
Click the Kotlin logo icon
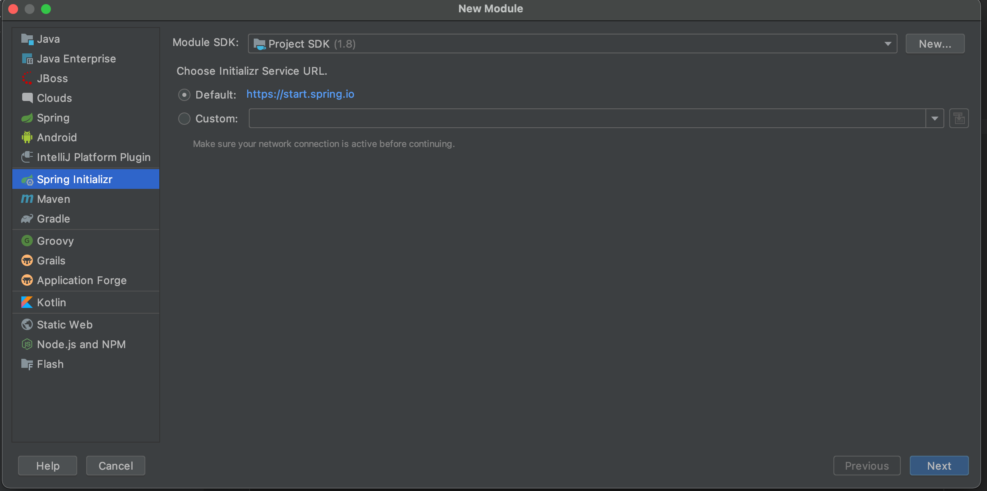tap(27, 303)
